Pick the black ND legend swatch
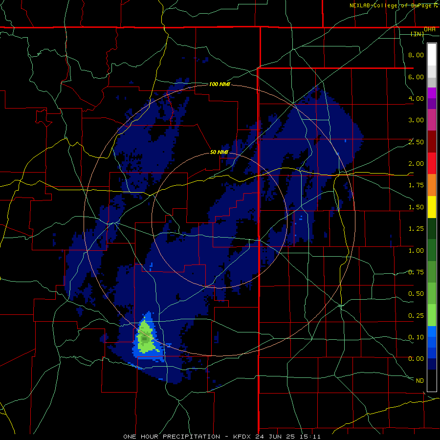Viewport: 440px width, 440px height. (x=432, y=380)
